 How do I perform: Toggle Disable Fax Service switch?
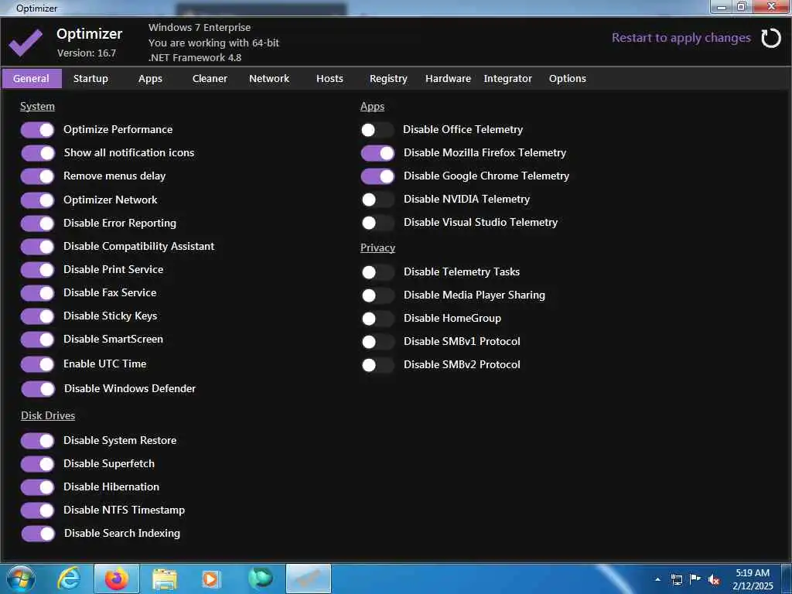pyautogui.click(x=38, y=293)
